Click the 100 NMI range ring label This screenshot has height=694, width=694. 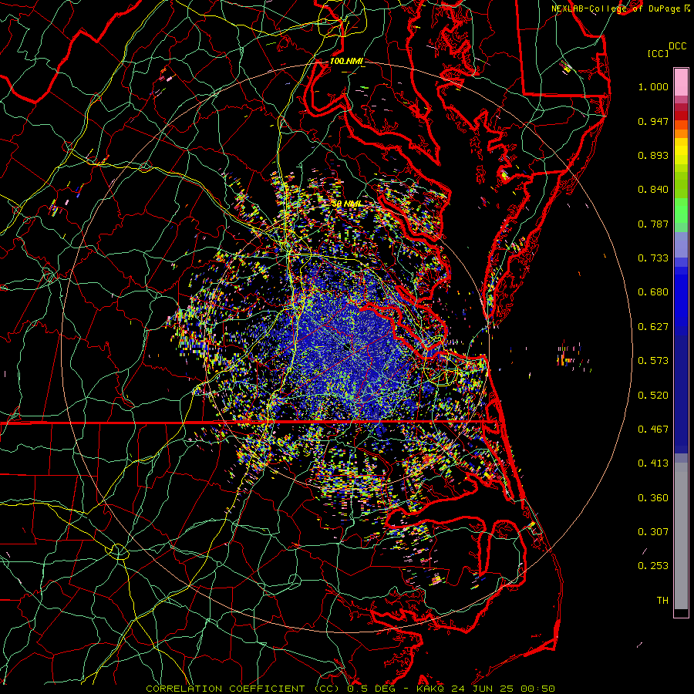click(x=346, y=61)
